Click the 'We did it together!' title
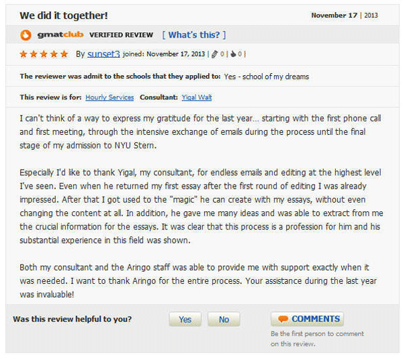The width and height of the screenshot is (403, 355). tap(64, 15)
